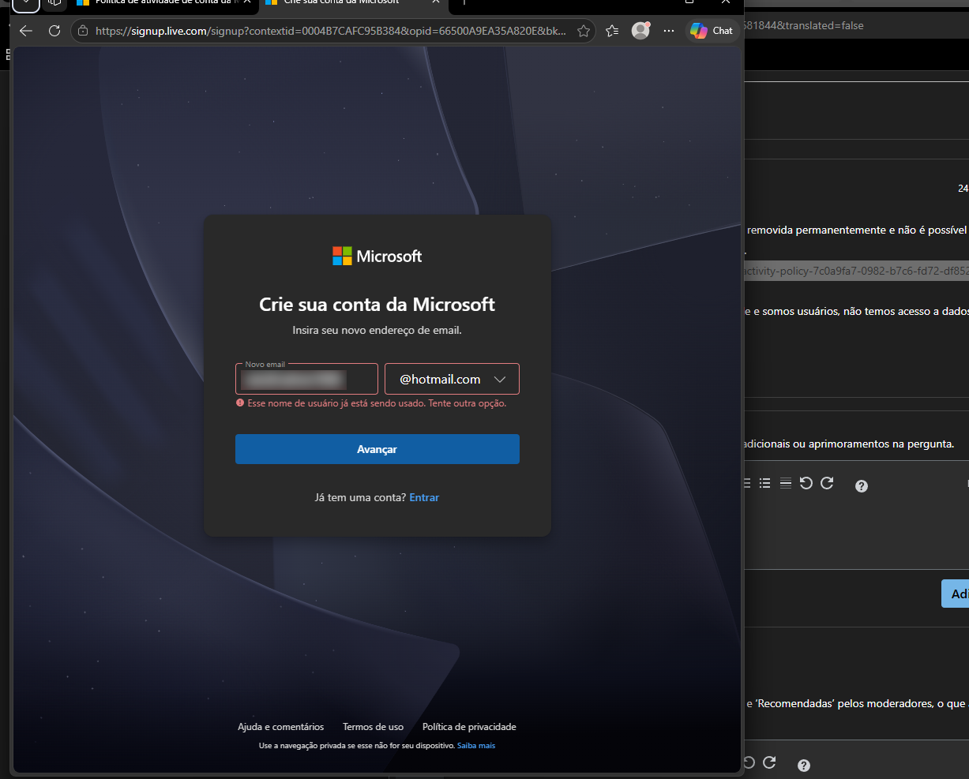Click the 'Crie sua conta da Microsoft' heading
Viewport: 969px width, 779px height.
click(377, 305)
